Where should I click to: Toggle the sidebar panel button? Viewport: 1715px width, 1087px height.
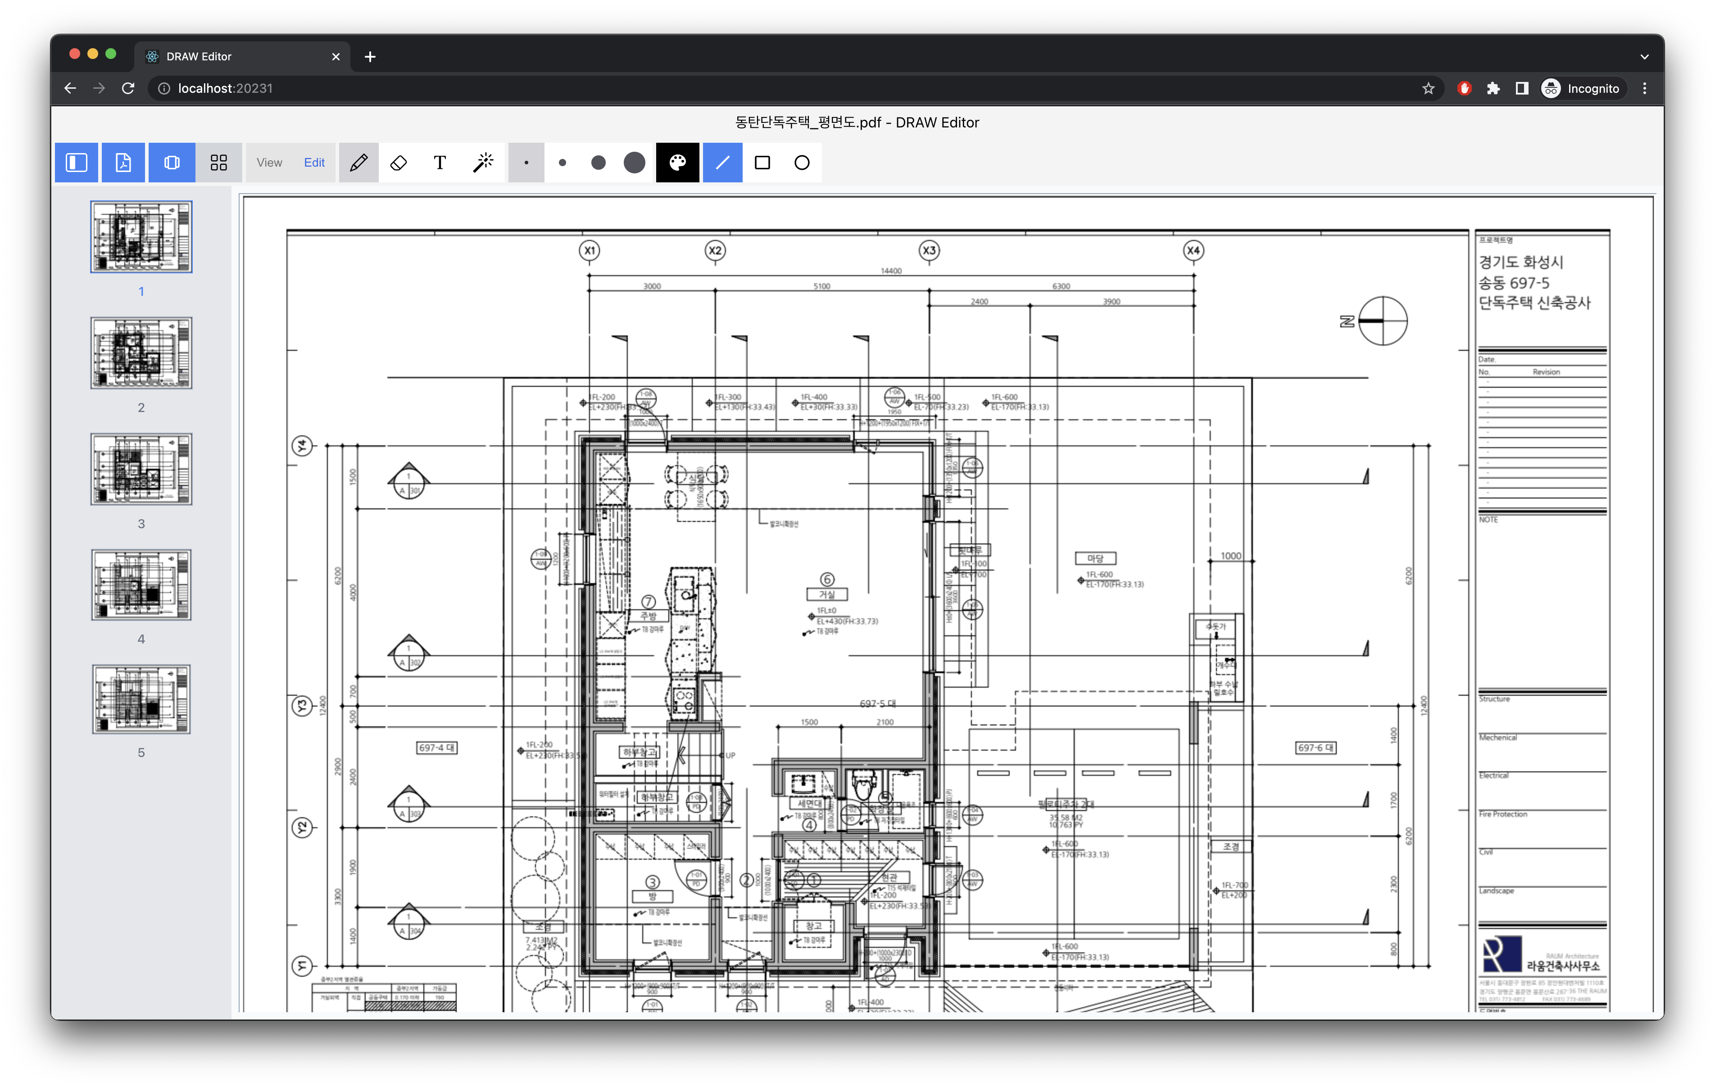pos(76,163)
